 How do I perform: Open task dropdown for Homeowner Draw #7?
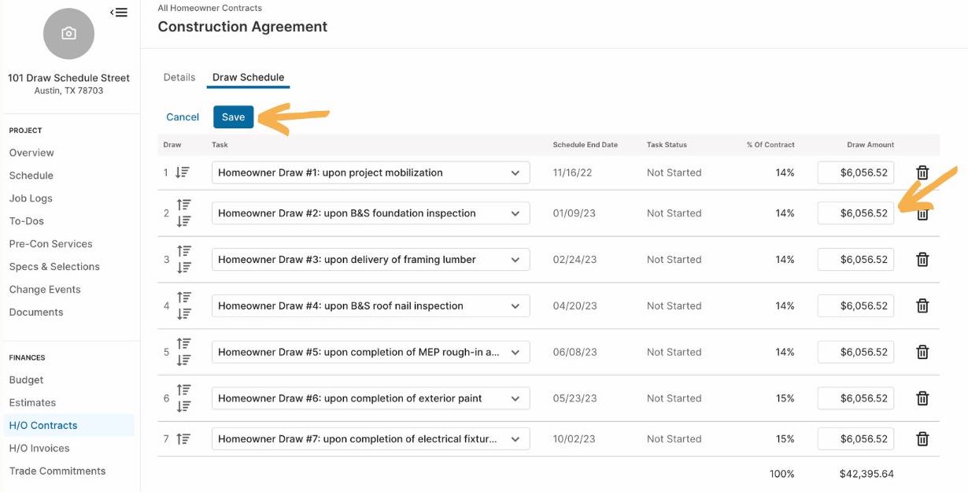[371, 438]
